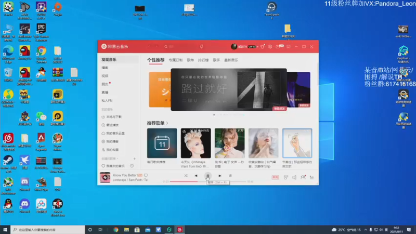
Task: Open the playing album art in player bar
Action: pos(105,177)
